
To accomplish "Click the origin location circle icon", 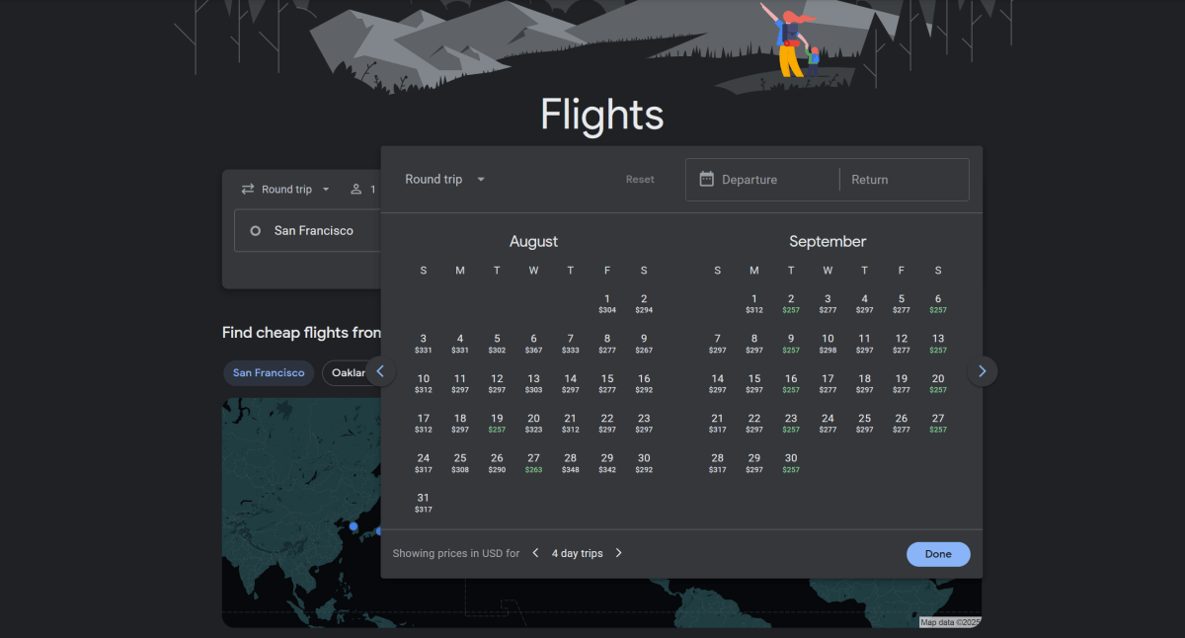I will pos(253,230).
